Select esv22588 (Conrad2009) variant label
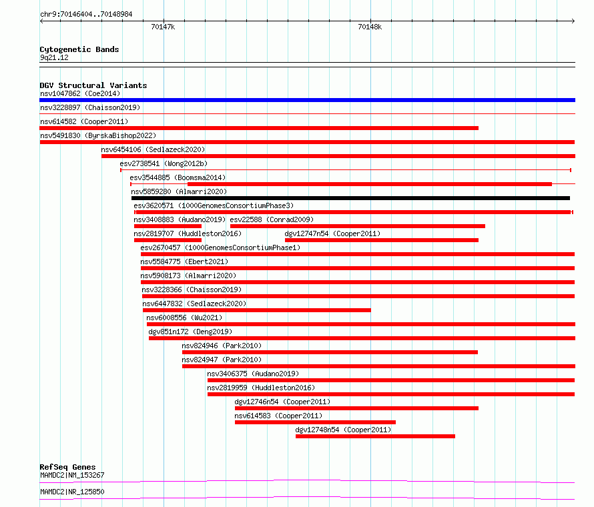This screenshot has height=507, width=594. (272, 219)
